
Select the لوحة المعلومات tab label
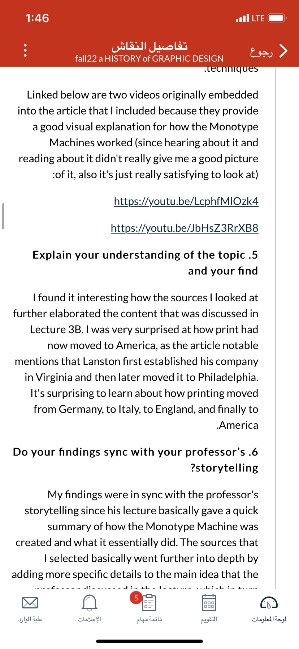269,619
